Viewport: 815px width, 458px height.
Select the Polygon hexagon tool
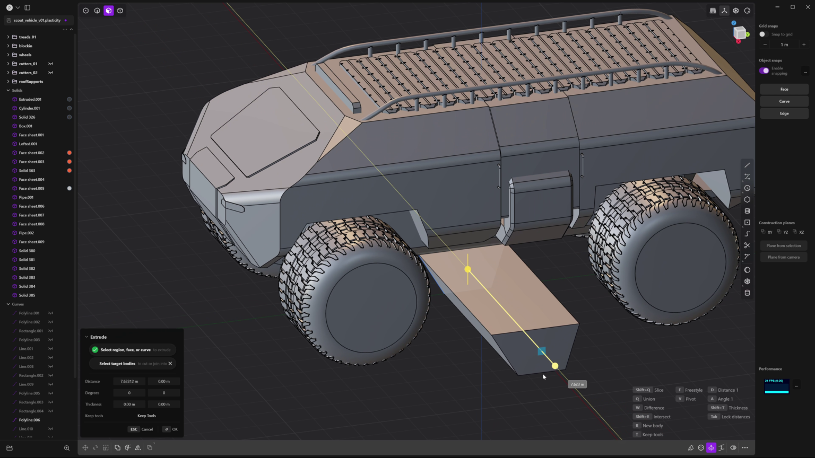[747, 200]
